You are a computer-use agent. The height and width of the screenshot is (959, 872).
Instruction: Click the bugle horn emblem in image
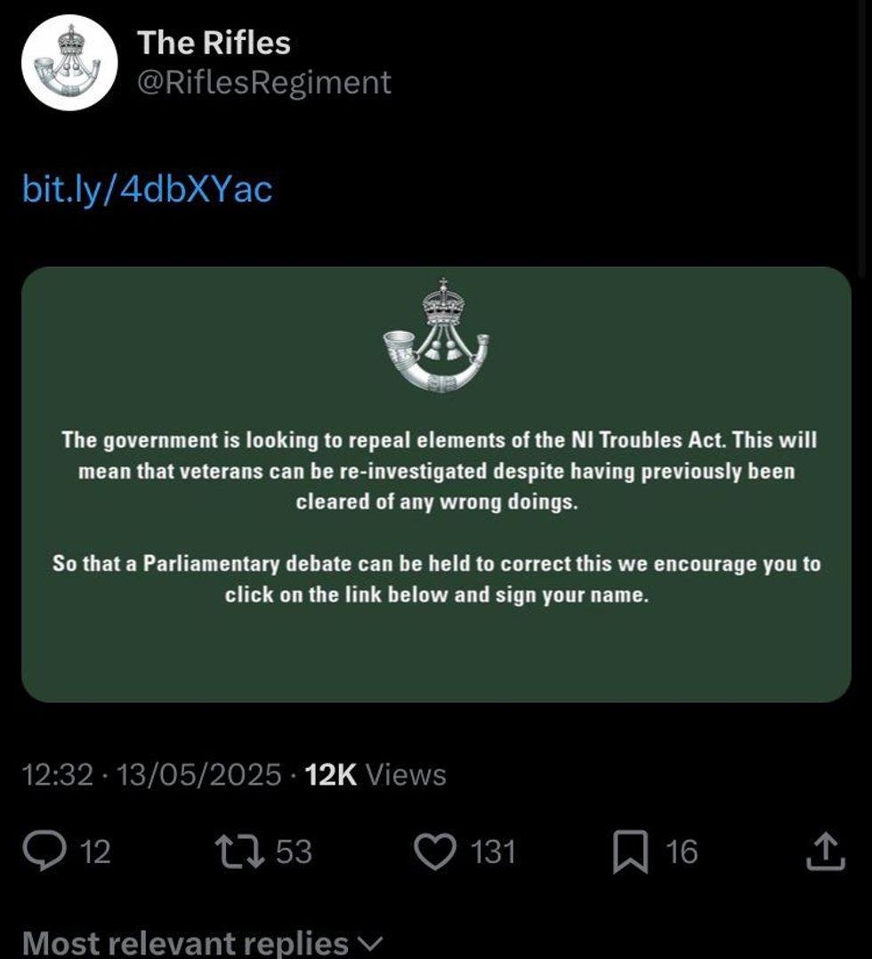436,335
